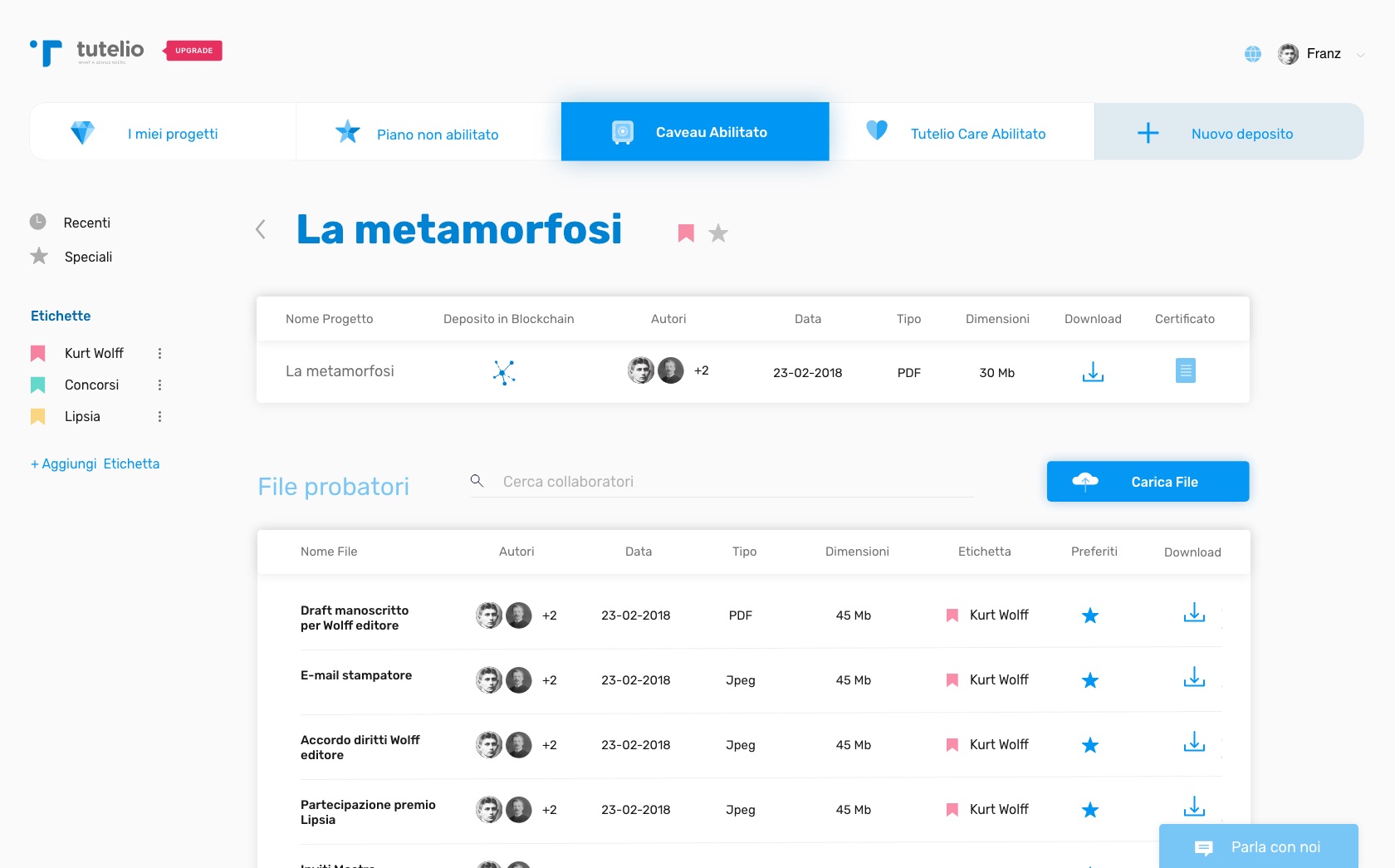1395x868 pixels.
Task: Open options menu for Lipsia label
Action: 159,417
